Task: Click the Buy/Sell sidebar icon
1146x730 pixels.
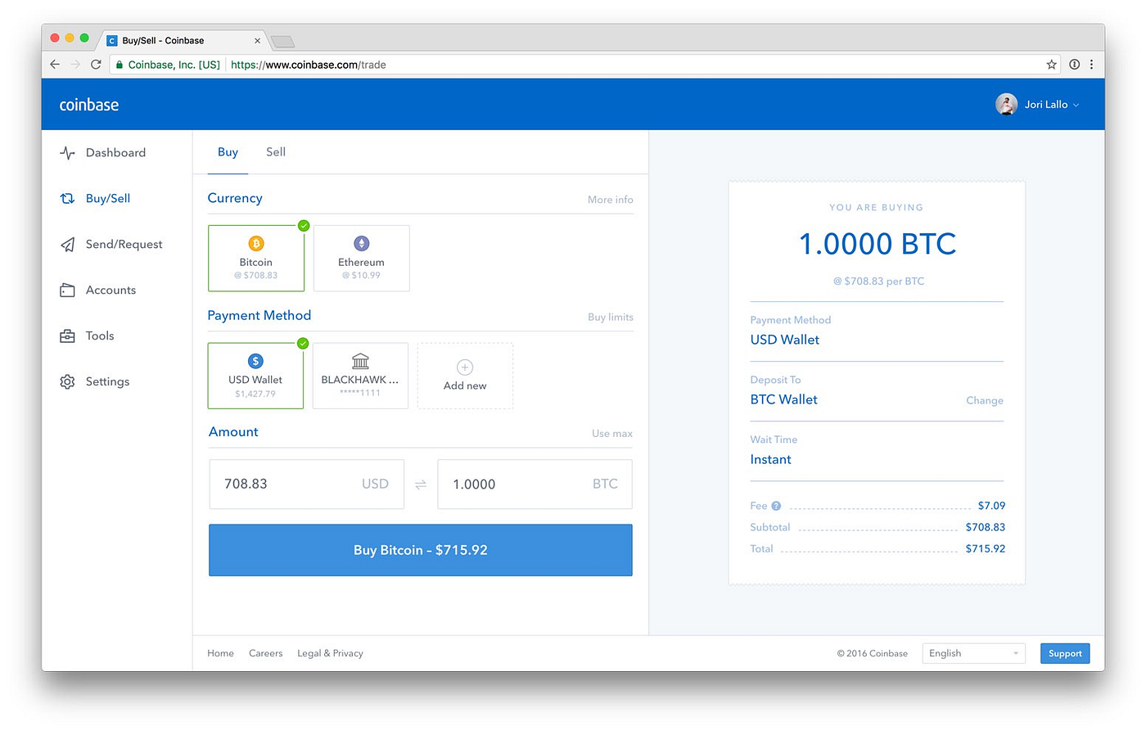Action: coord(67,198)
